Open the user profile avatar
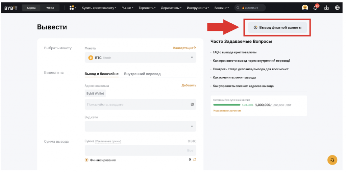This screenshot has height=172, width=346. pyautogui.click(x=305, y=8)
